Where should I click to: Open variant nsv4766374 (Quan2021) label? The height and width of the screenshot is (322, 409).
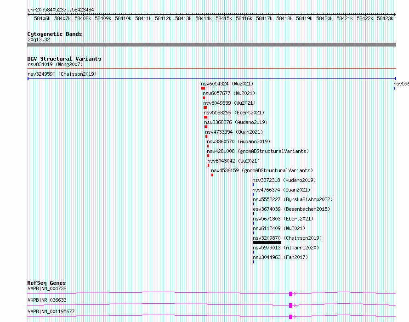coord(281,190)
